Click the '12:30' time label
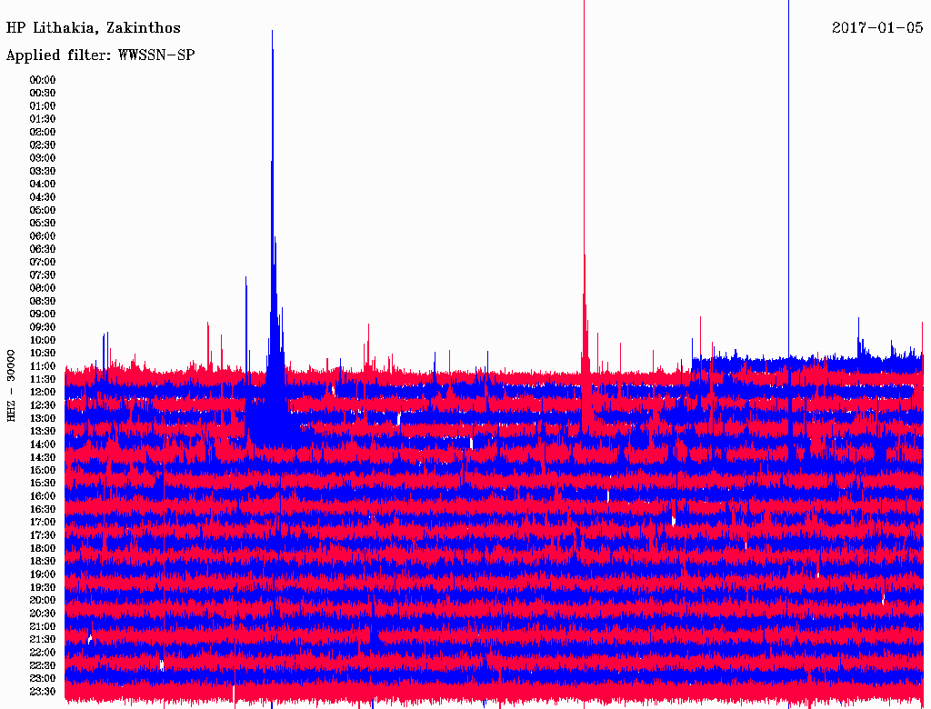 pyautogui.click(x=43, y=405)
